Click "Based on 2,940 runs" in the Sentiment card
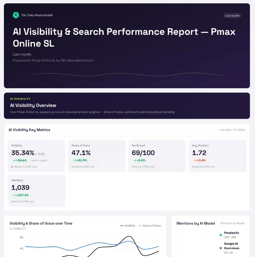 (143, 167)
